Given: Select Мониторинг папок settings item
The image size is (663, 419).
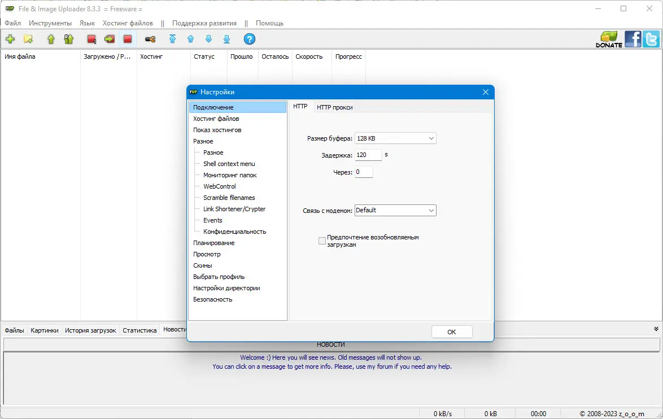Looking at the screenshot, I should point(230,175).
